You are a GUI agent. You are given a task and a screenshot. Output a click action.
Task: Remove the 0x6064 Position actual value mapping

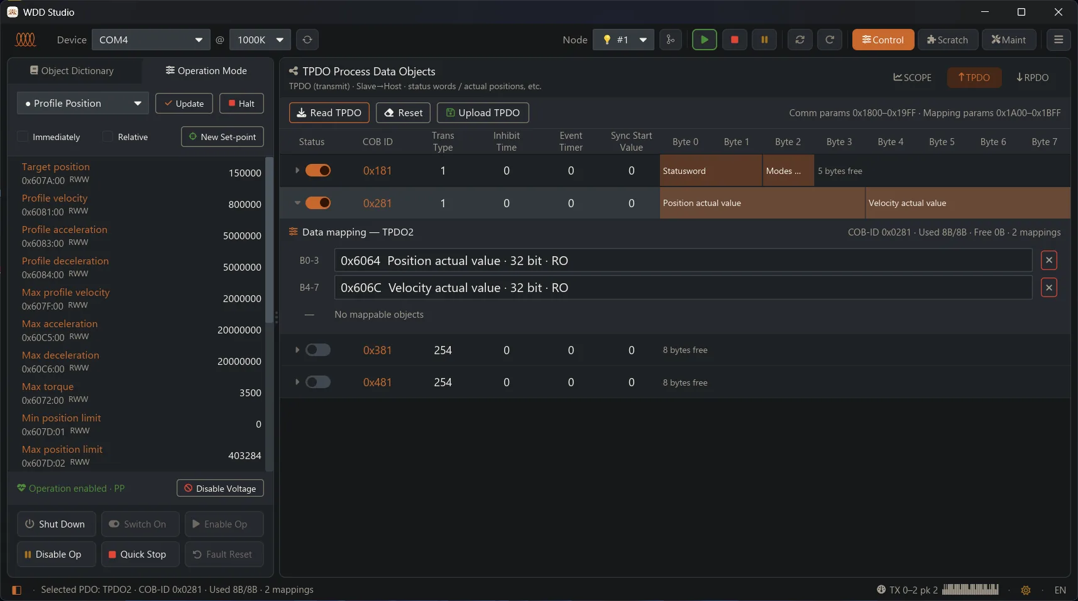[1049, 260]
